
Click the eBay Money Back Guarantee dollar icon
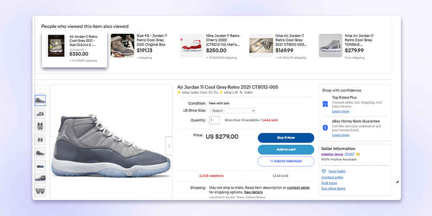[x=325, y=128]
